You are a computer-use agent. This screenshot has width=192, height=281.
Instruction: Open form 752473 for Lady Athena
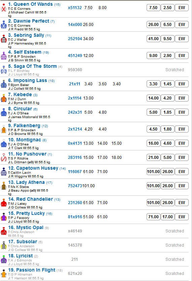[x=75, y=186]
